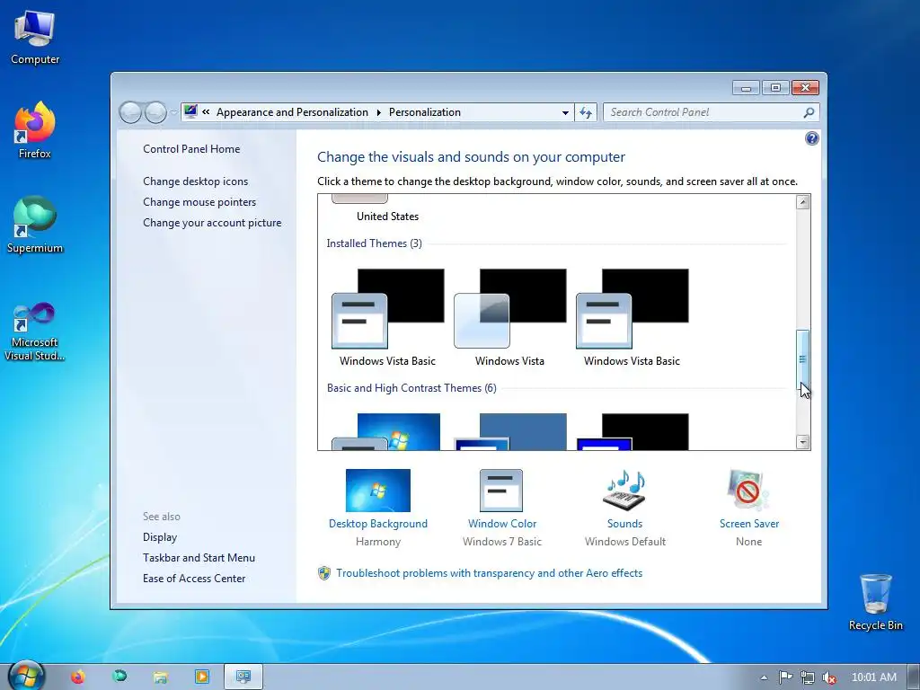The width and height of the screenshot is (920, 690).
Task: Click the theme list scroll up arrow
Action: (802, 202)
